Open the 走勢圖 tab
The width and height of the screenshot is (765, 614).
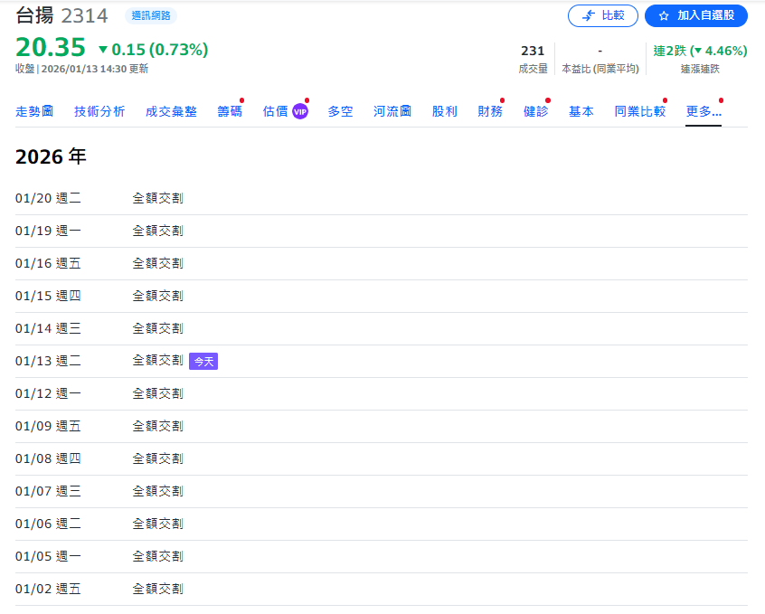[x=34, y=111]
